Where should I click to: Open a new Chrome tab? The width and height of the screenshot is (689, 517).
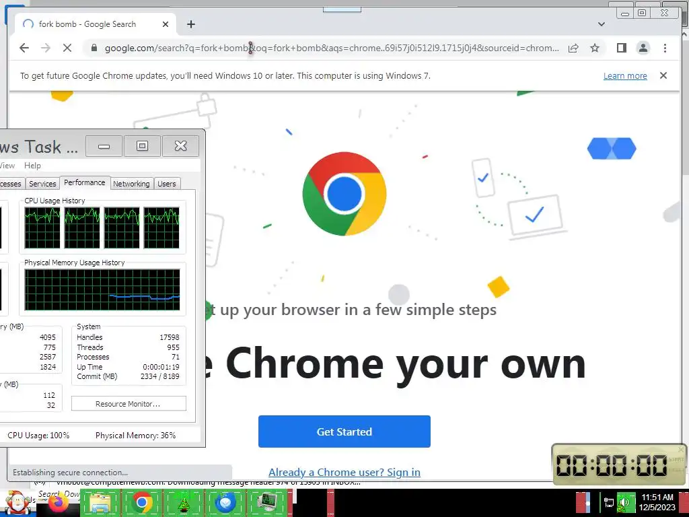click(x=190, y=24)
